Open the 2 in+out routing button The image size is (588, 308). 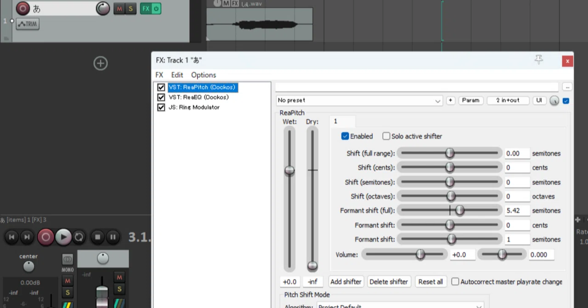[x=508, y=100]
